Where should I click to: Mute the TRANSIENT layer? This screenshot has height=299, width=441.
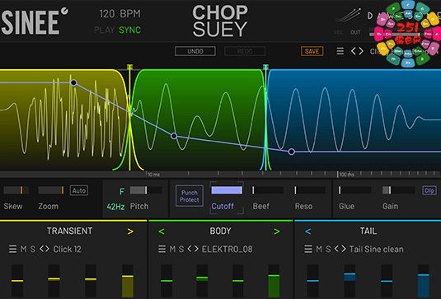[x=24, y=249]
